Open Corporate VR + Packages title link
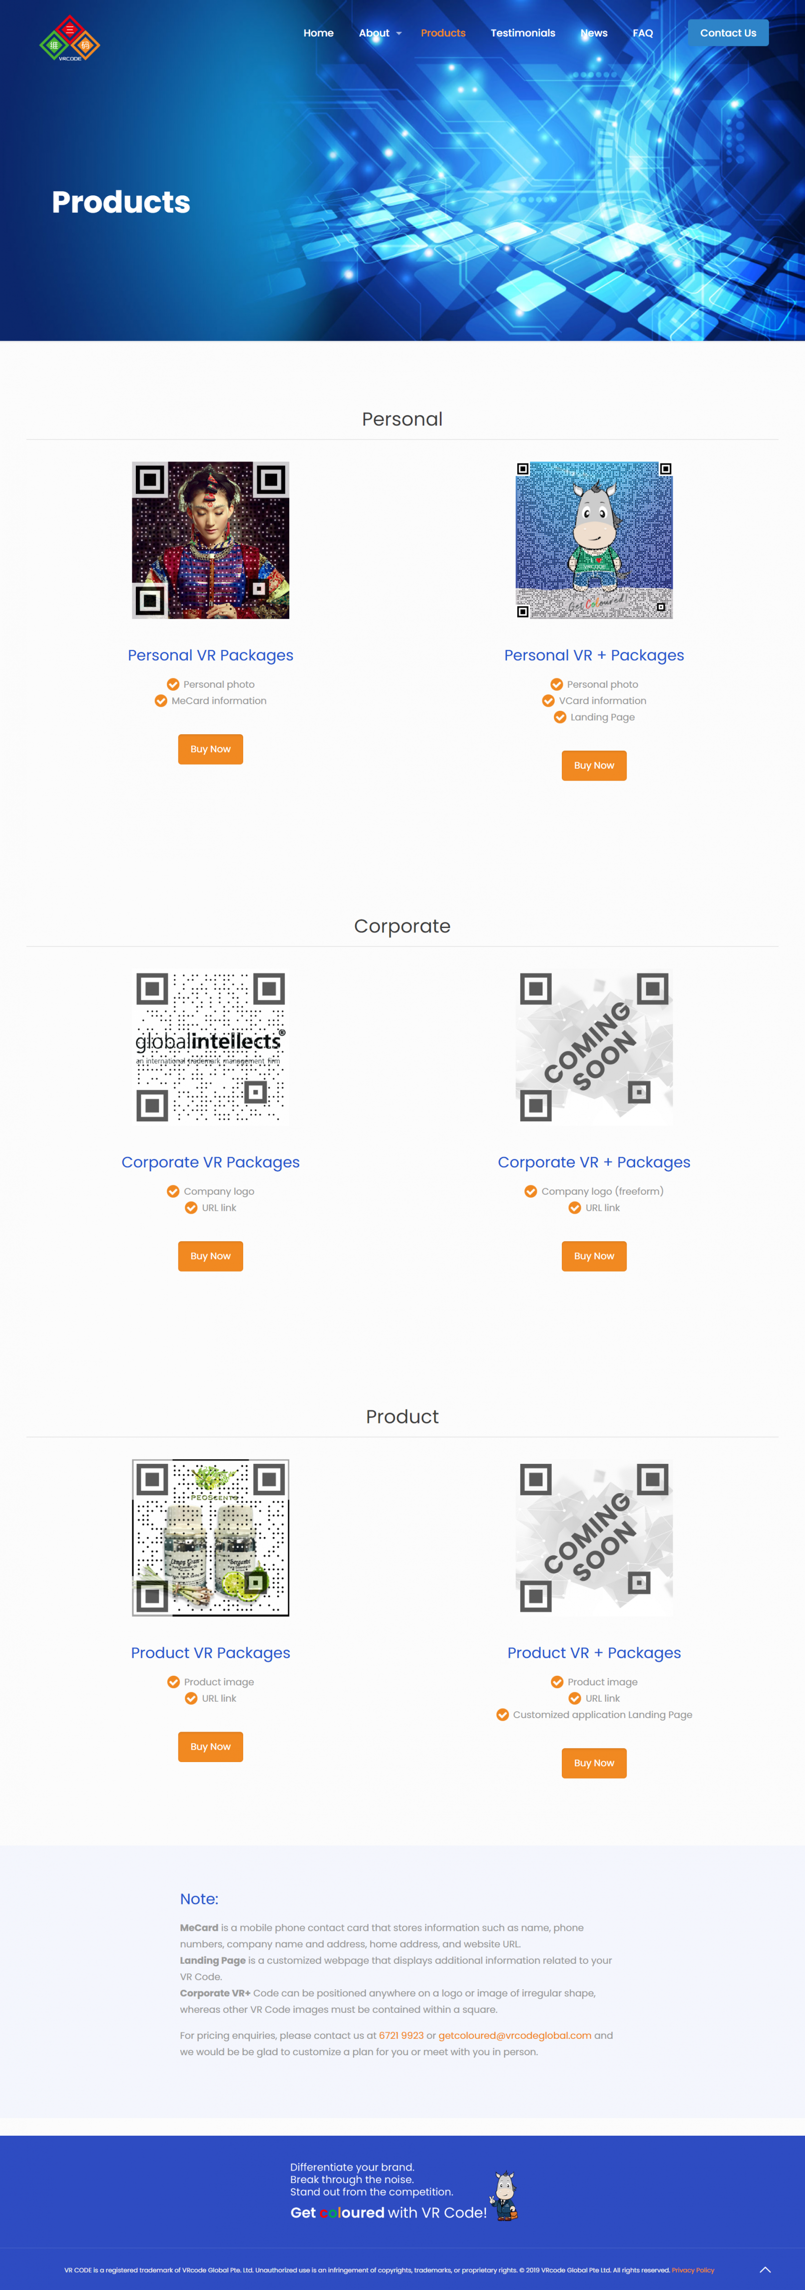805x2290 pixels. [x=594, y=1162]
